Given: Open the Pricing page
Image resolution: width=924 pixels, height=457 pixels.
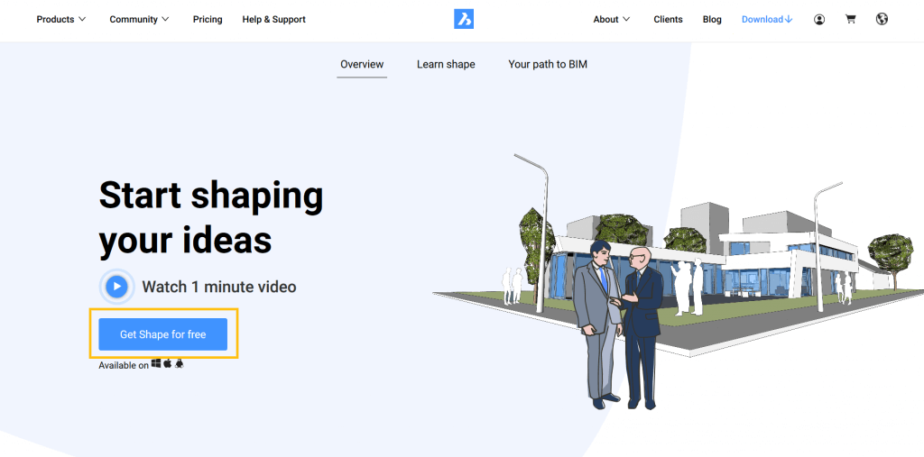Looking at the screenshot, I should pyautogui.click(x=208, y=20).
